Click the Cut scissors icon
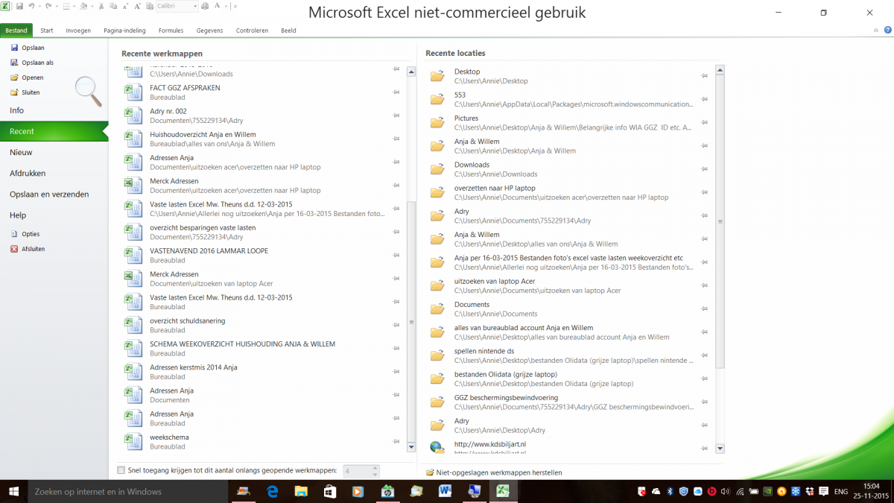Viewport: 894px width, 503px height. click(x=101, y=6)
